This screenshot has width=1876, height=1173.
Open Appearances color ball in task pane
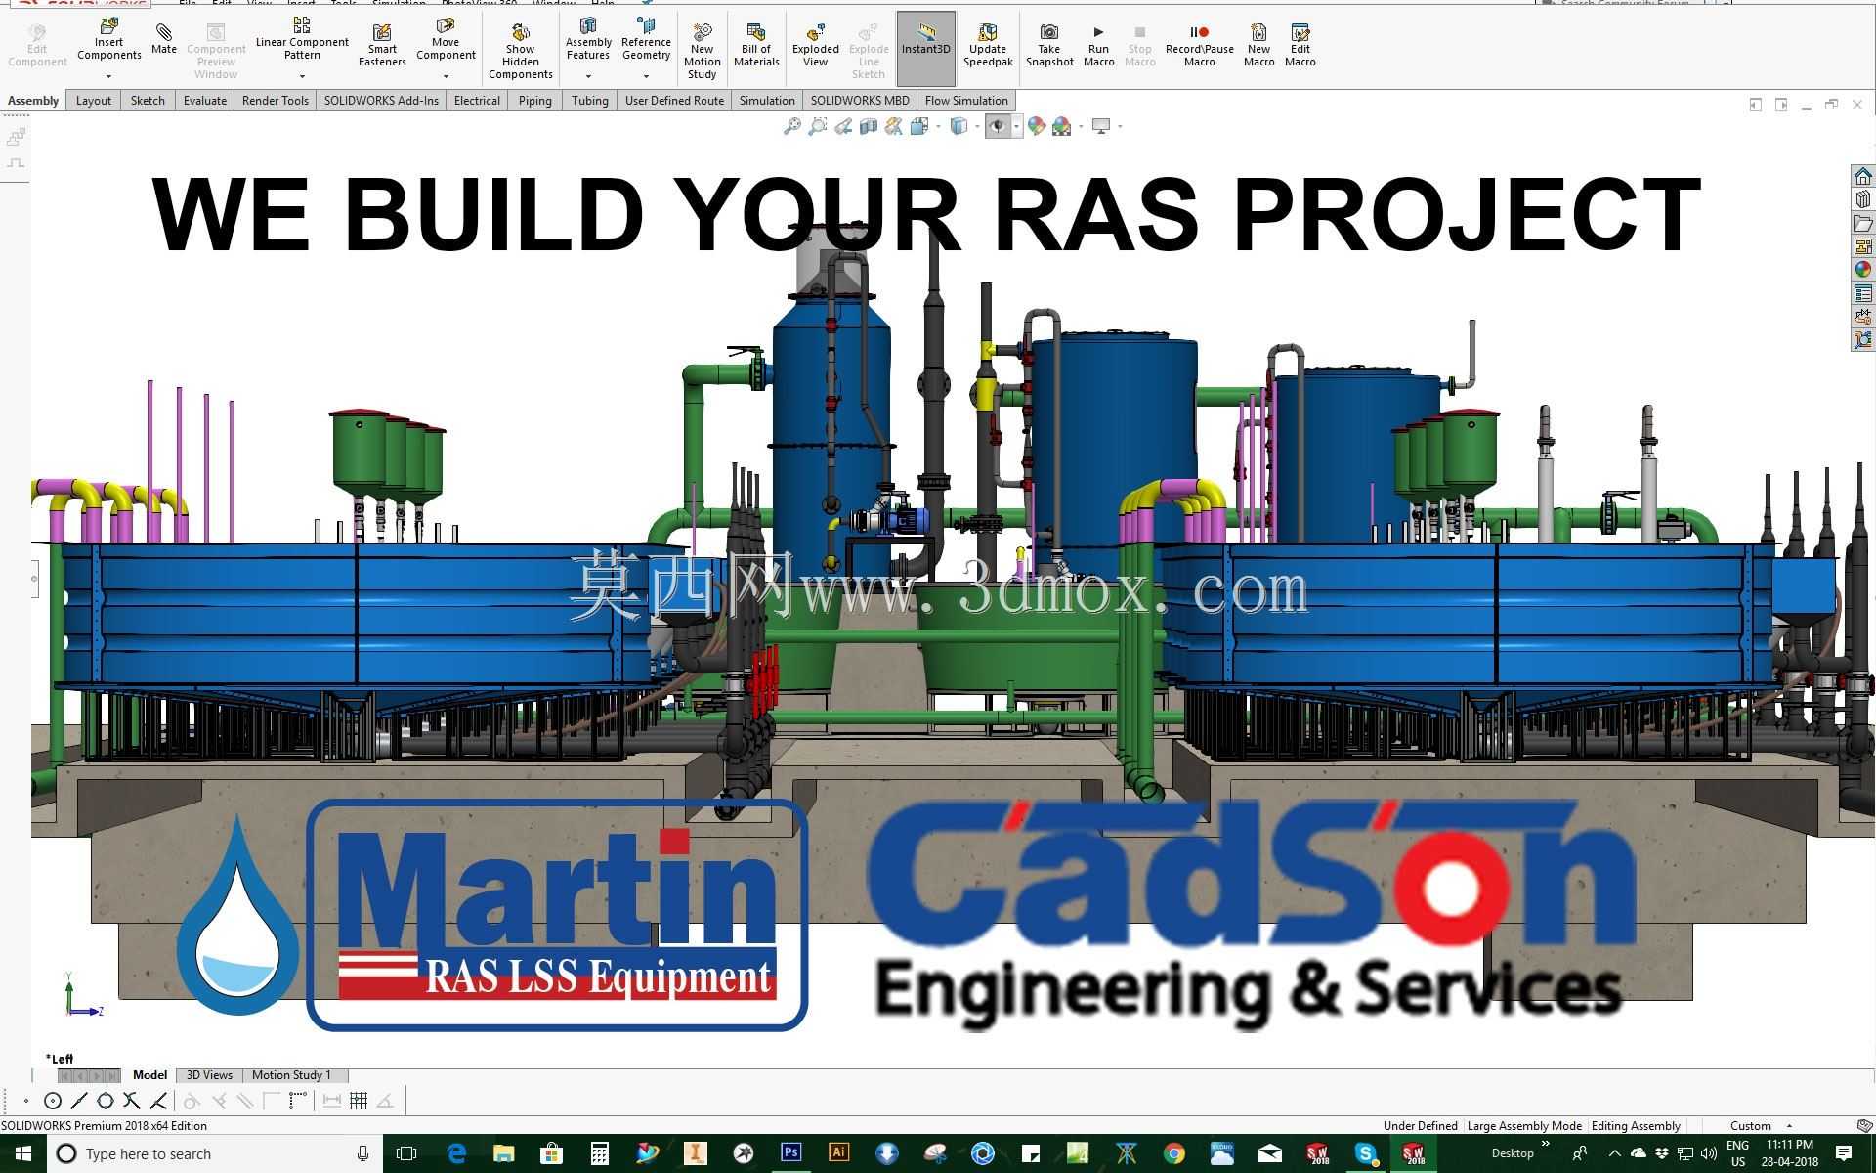click(x=1862, y=270)
